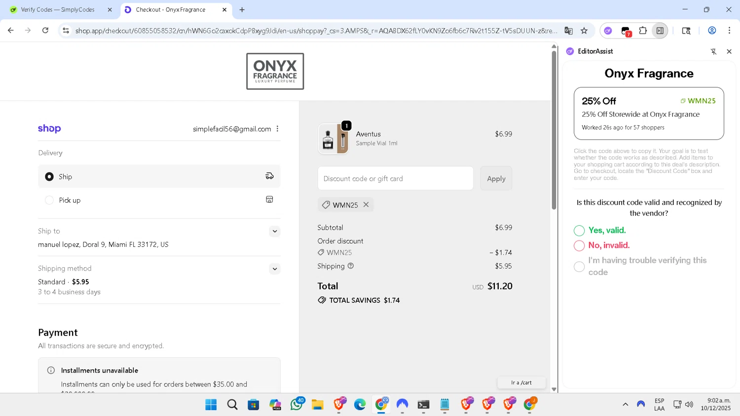740x416 pixels.
Task: Click the Aventus product thumbnail
Action: tap(333, 139)
